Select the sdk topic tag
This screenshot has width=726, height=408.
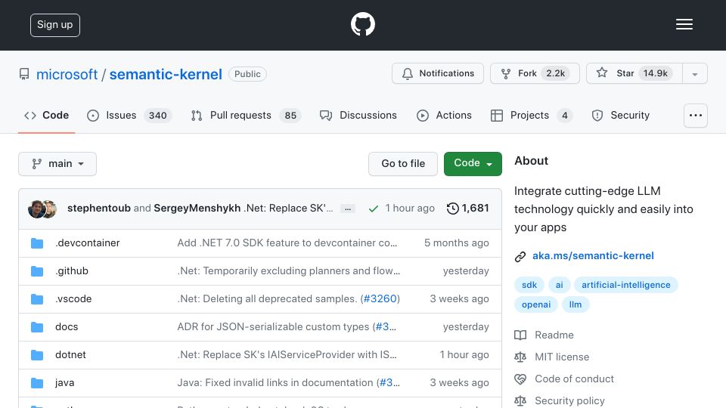pyautogui.click(x=529, y=285)
